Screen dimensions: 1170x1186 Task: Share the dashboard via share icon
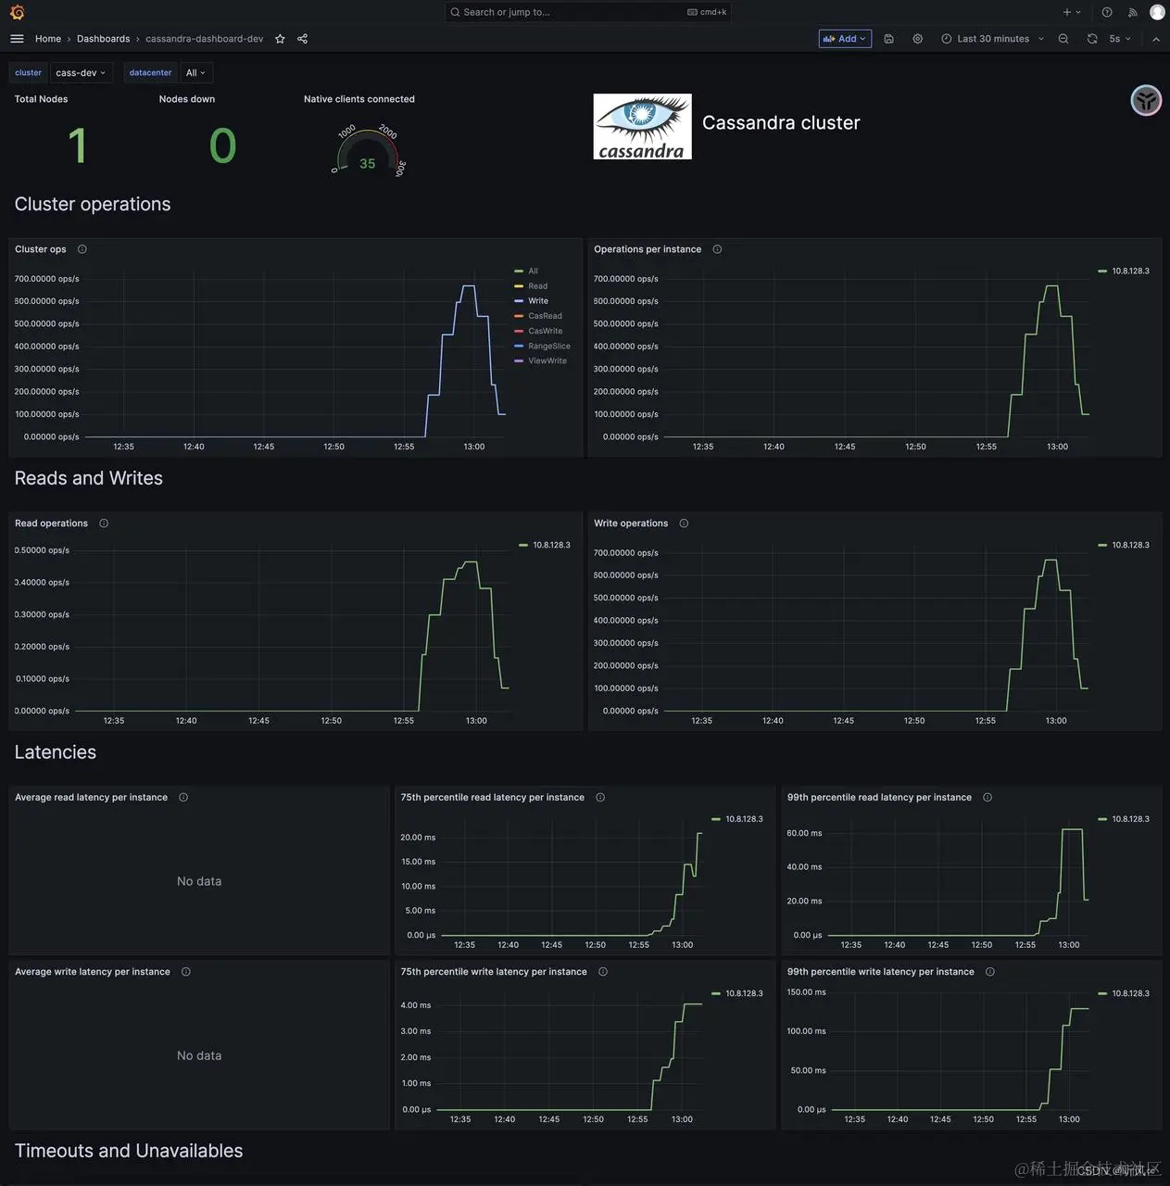[302, 39]
